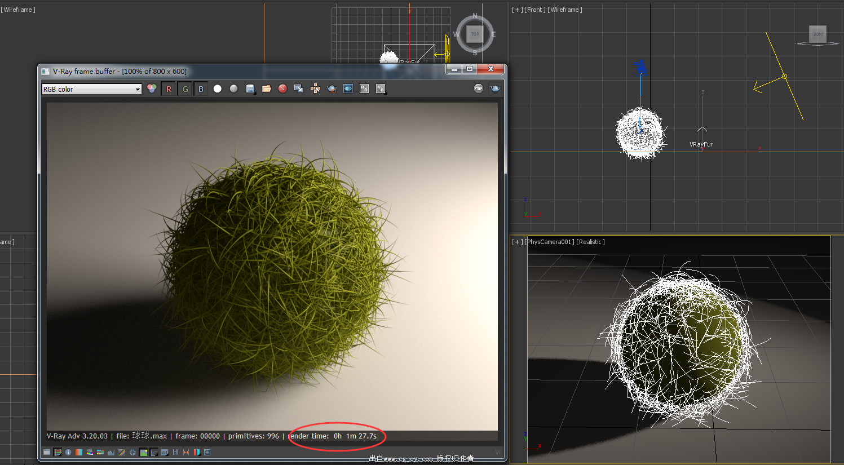
Task: Render last with the teapot icon
Action: (x=495, y=88)
